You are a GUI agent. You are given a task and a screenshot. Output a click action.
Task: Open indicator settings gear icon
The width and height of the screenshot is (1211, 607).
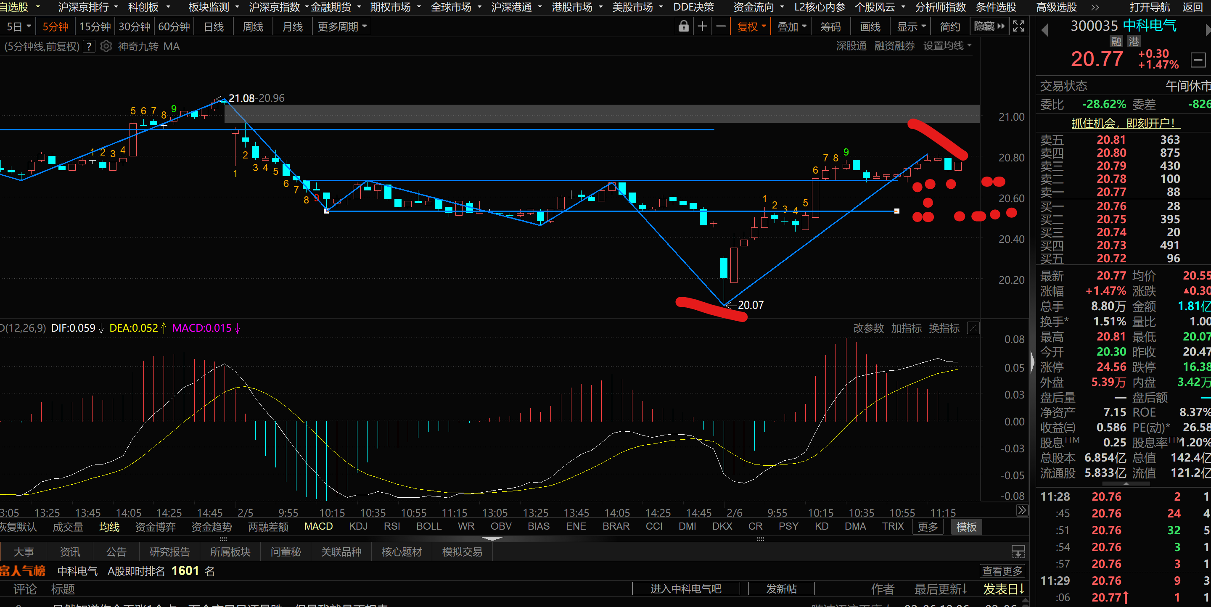(106, 47)
